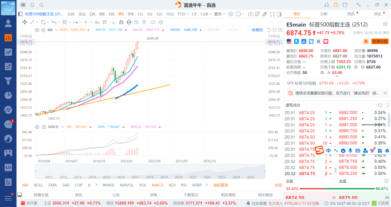The width and height of the screenshot is (391, 207).
Task: Click the time range navigator strip
Action: [150, 172]
